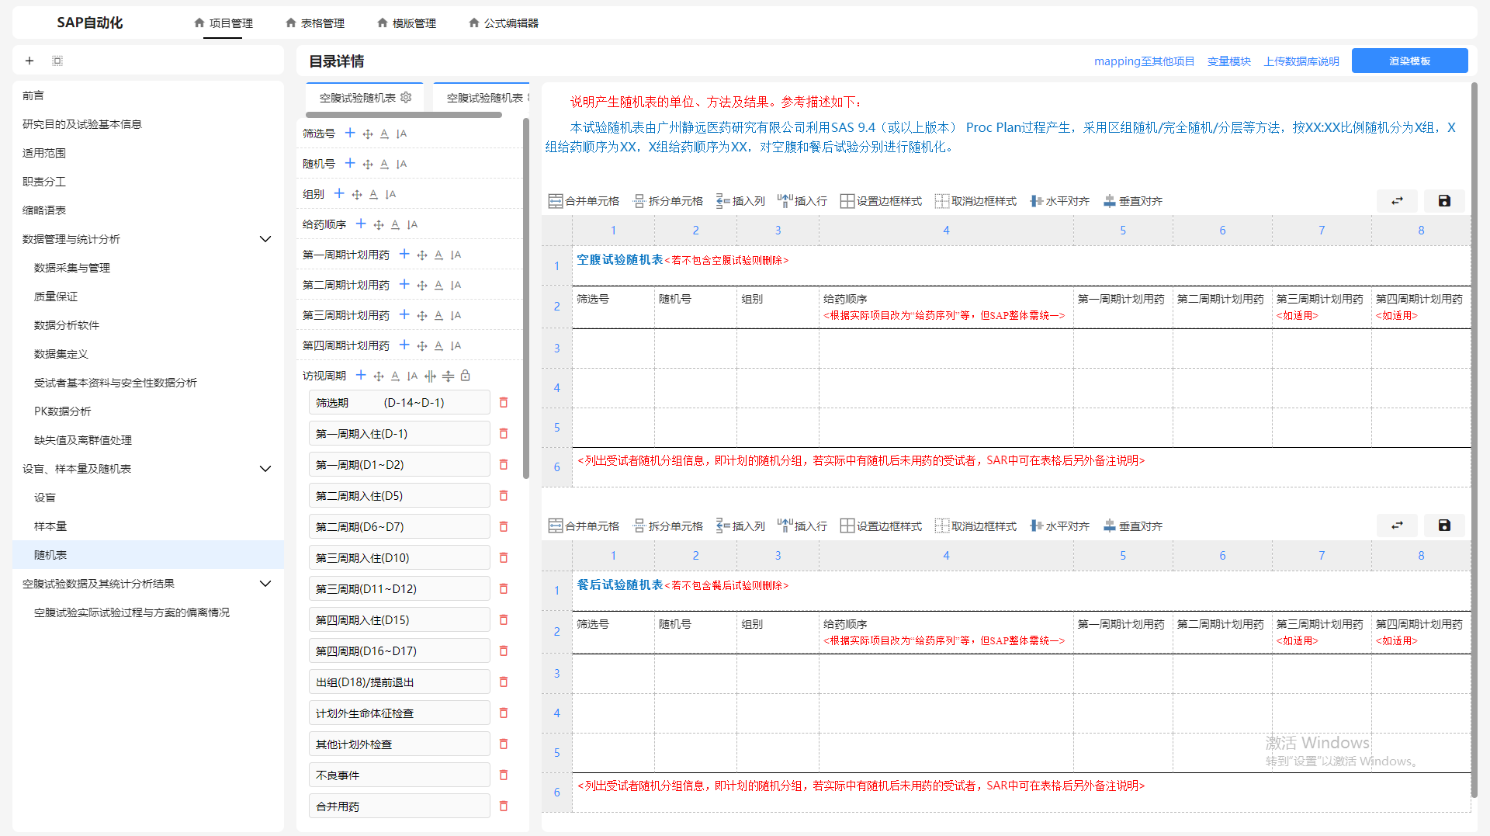Screen dimensions: 1490x836
Task: Click the vertical text icon beside 第四周期计划用药
Action: pos(456,345)
